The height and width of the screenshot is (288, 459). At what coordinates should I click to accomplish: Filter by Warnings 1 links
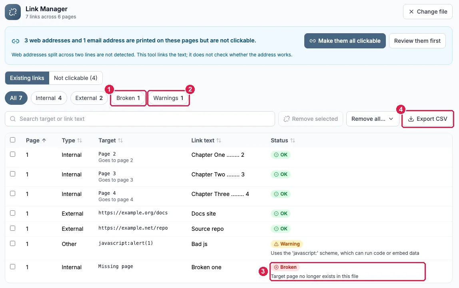pyautogui.click(x=168, y=98)
